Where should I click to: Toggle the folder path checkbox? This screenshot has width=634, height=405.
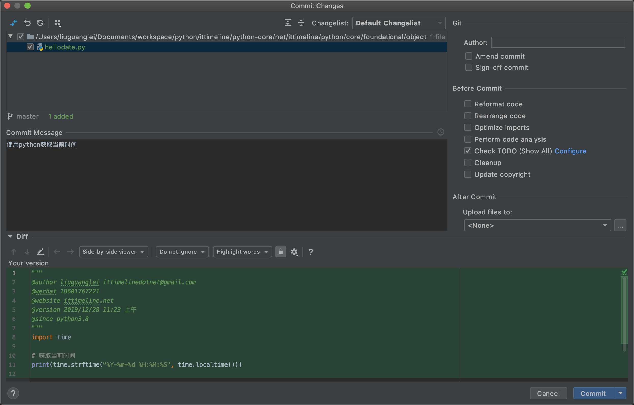click(x=21, y=37)
